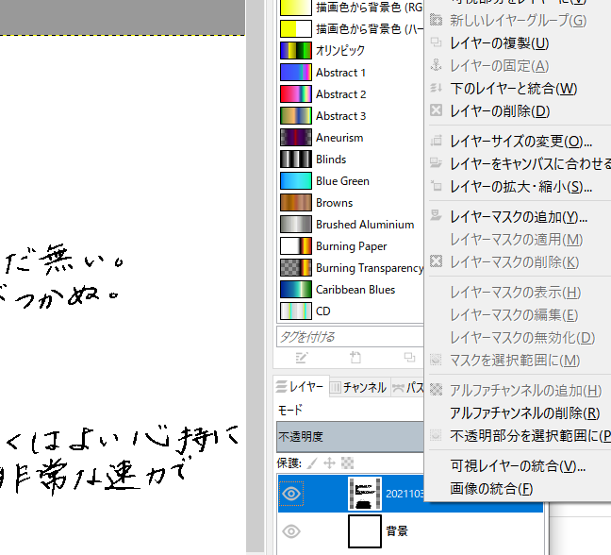Switch to the パス tab

tap(407, 388)
